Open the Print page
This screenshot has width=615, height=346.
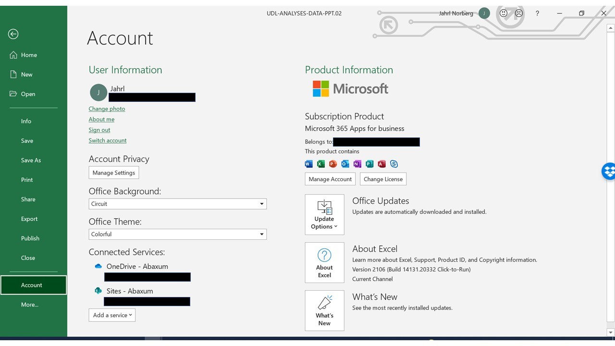pyautogui.click(x=27, y=180)
